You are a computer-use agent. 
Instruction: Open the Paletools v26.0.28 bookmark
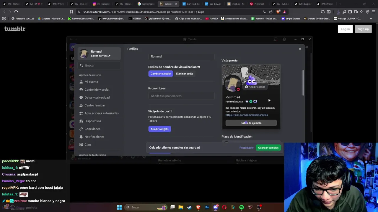(x=23, y=19)
